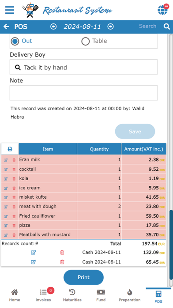Delete the 65.45 cash payment
This screenshot has height=308, width=173.
tap(62, 262)
